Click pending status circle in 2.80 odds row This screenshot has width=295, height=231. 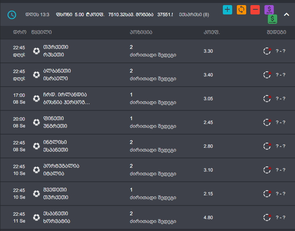(267, 146)
